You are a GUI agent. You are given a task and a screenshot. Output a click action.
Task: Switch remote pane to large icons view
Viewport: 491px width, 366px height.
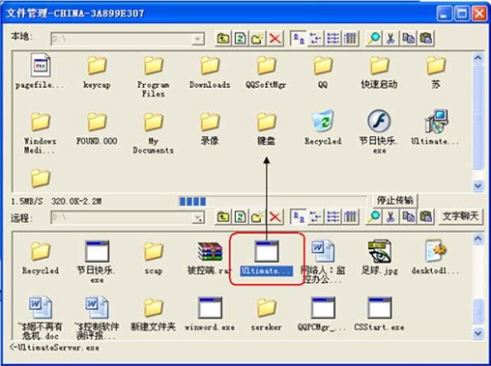(x=299, y=217)
